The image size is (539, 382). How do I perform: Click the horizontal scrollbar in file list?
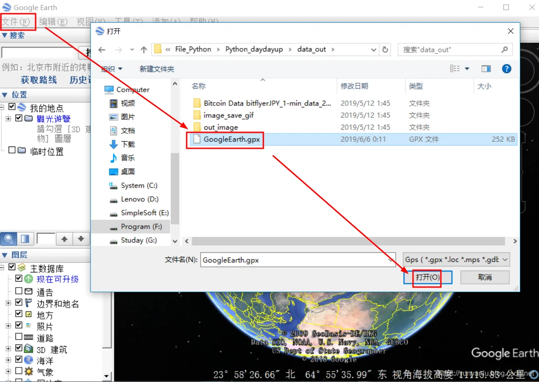click(x=348, y=241)
